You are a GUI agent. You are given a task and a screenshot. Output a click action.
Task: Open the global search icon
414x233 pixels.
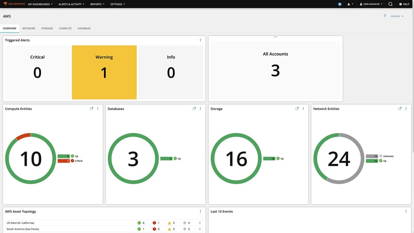pos(390,4)
